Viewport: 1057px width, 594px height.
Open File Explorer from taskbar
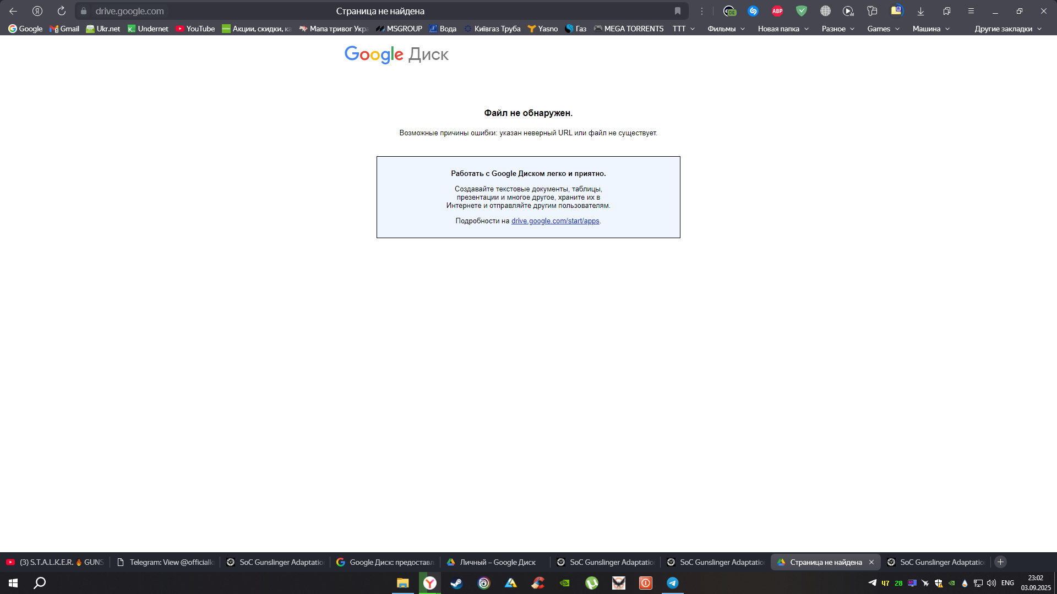coord(403,583)
